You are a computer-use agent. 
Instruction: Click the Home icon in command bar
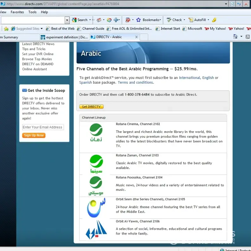tap(235, 36)
